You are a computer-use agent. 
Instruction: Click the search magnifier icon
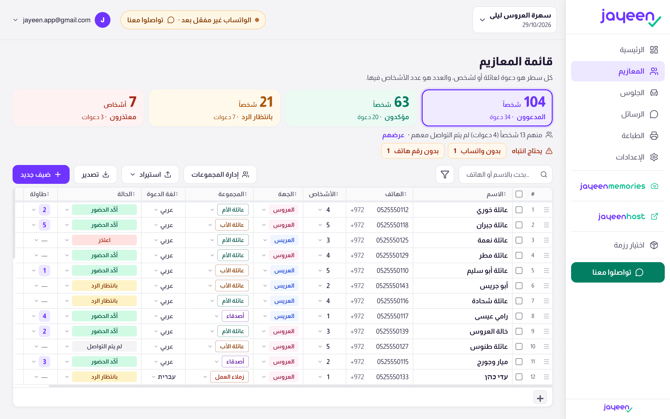(544, 174)
